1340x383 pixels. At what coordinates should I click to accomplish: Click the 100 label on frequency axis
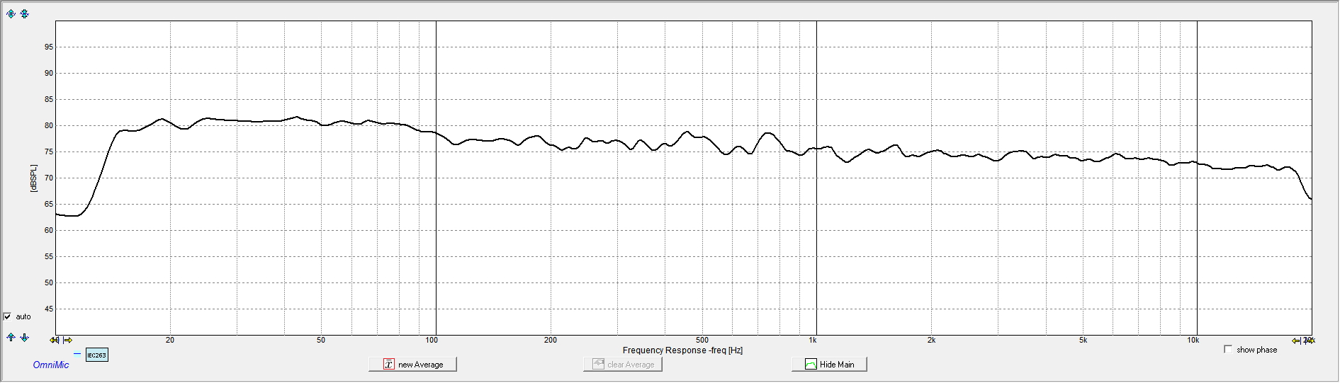pos(432,341)
